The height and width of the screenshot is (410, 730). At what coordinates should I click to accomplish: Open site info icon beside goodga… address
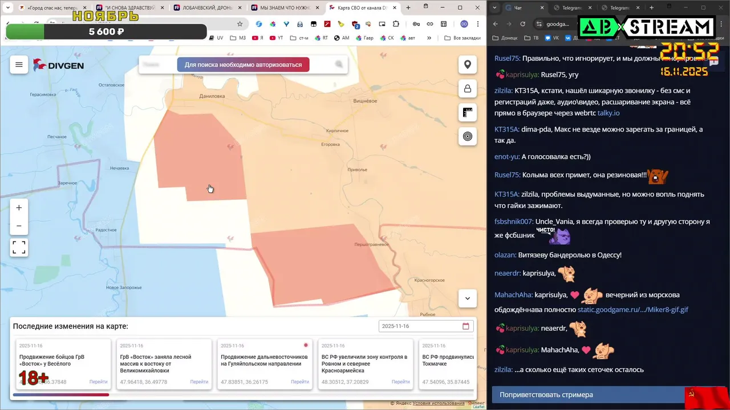click(x=539, y=24)
